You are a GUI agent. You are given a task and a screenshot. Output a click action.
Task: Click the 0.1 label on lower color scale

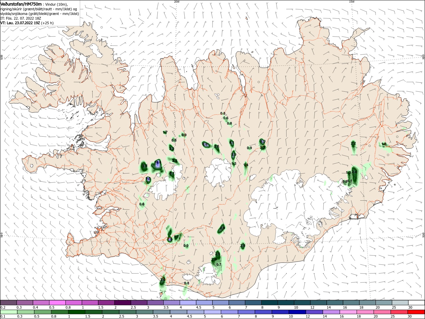[3, 317]
